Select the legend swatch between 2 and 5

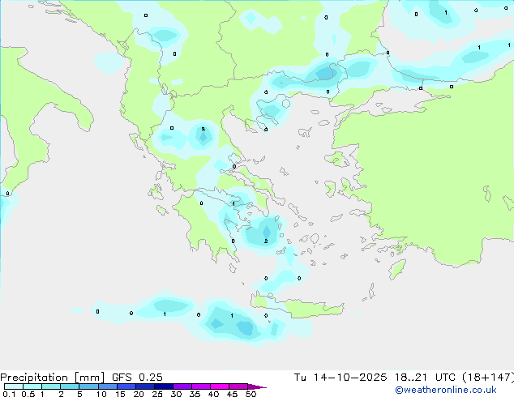[x=70, y=386]
